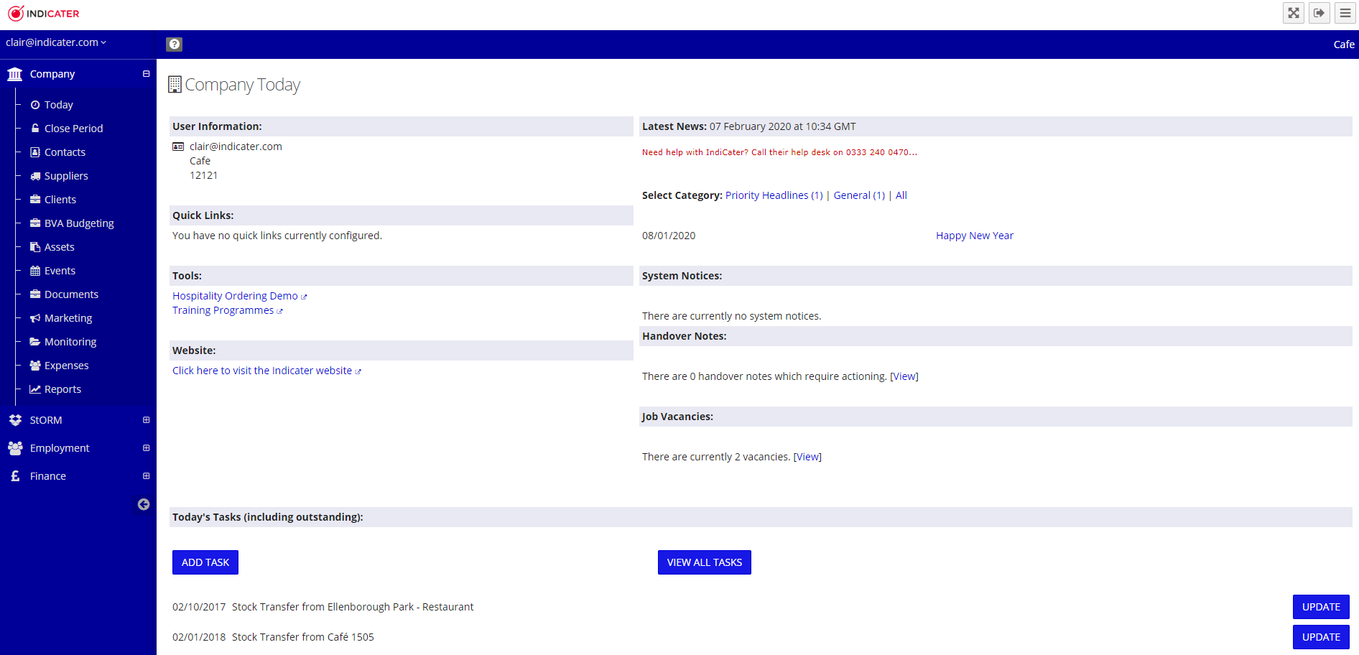
Task: Expand the StORM menu section
Action: tap(146, 420)
